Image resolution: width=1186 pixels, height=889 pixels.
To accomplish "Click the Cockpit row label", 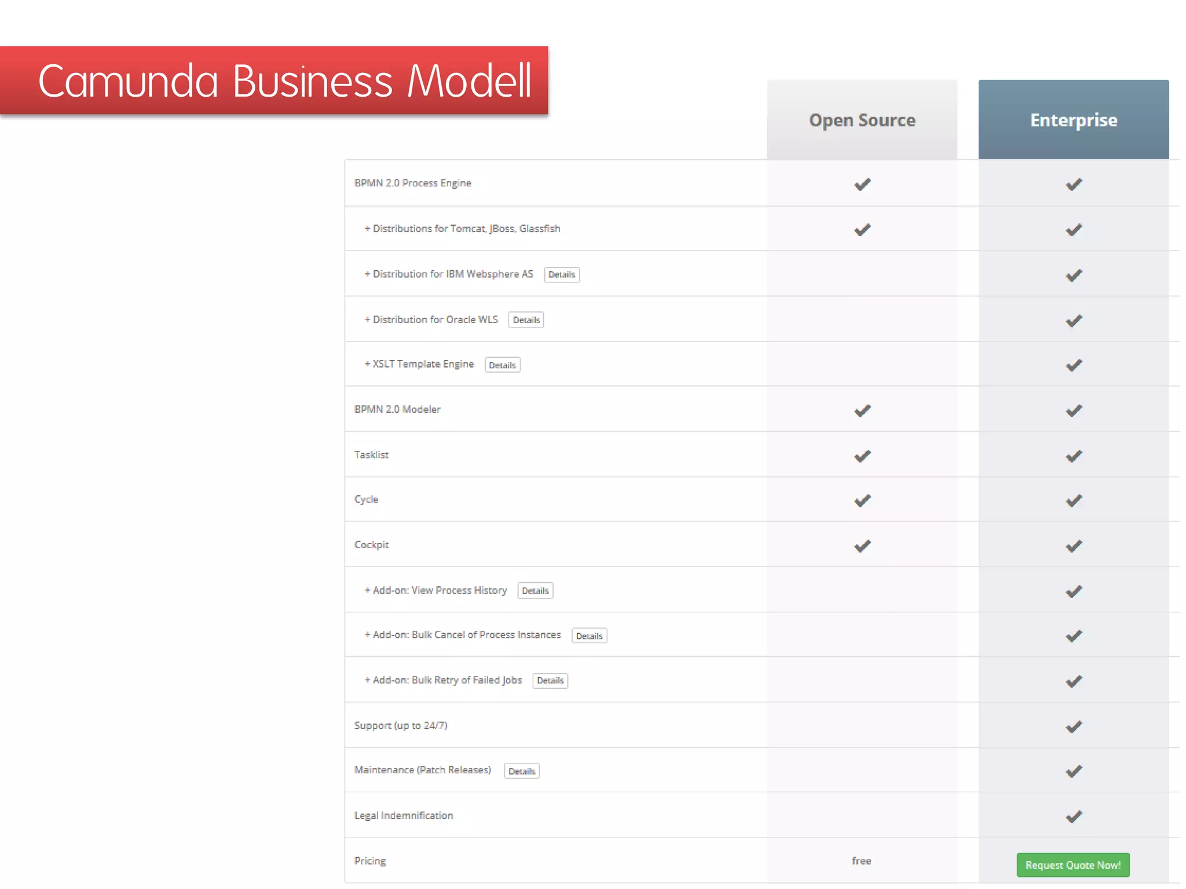I will pos(371,545).
